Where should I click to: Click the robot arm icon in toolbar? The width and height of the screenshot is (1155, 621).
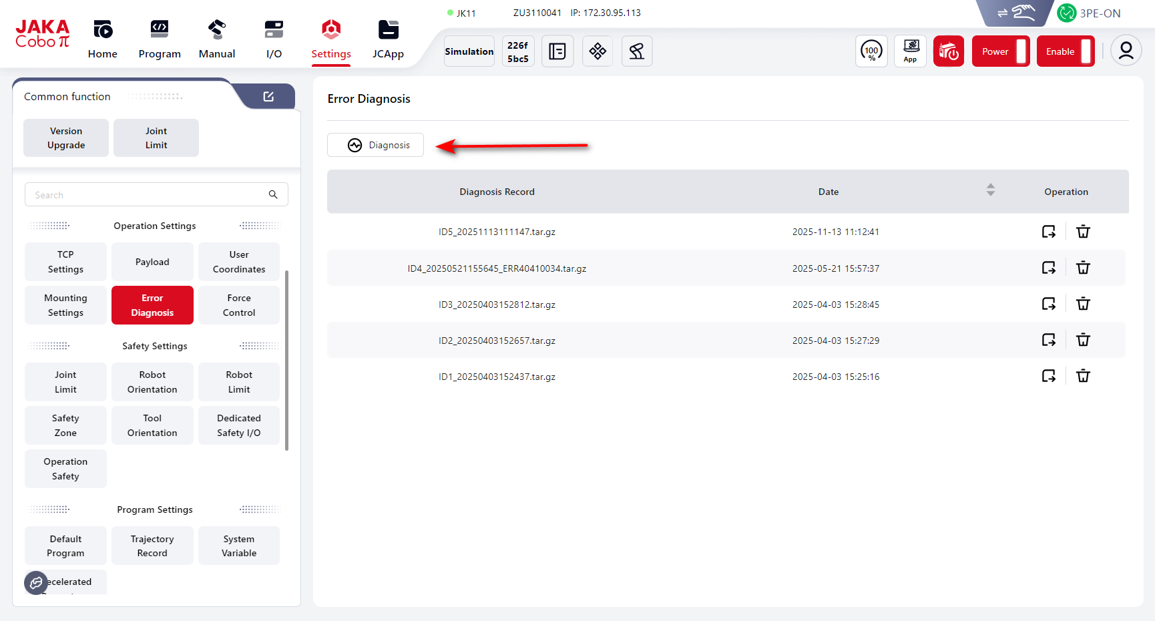[x=636, y=51]
